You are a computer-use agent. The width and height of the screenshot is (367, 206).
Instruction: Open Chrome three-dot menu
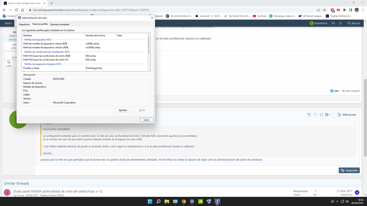click(x=363, y=10)
